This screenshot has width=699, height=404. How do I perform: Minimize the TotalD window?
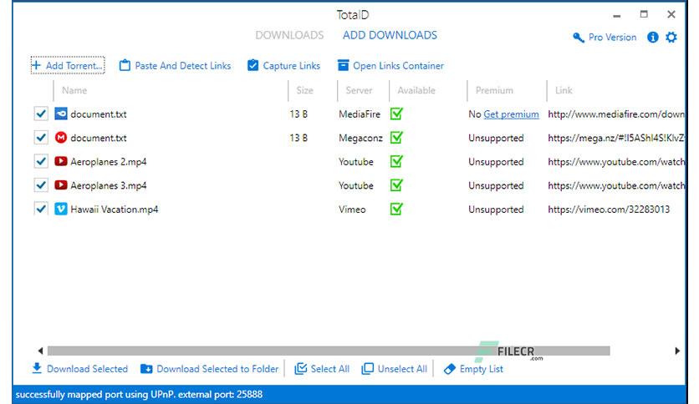coord(616,15)
